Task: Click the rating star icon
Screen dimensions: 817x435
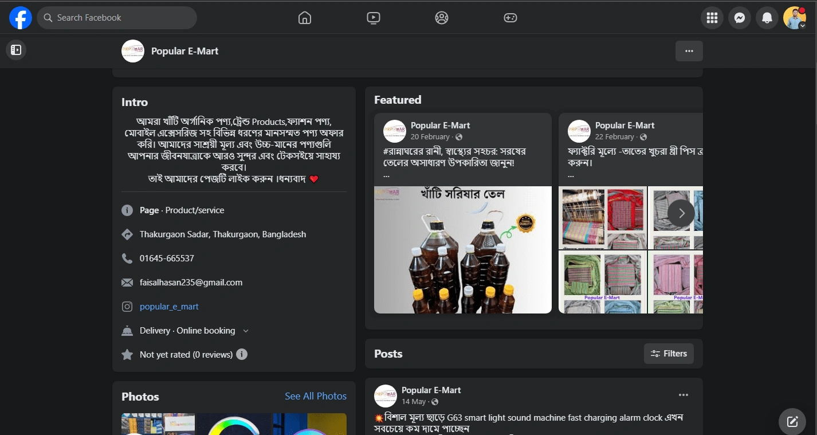Action: 127,355
